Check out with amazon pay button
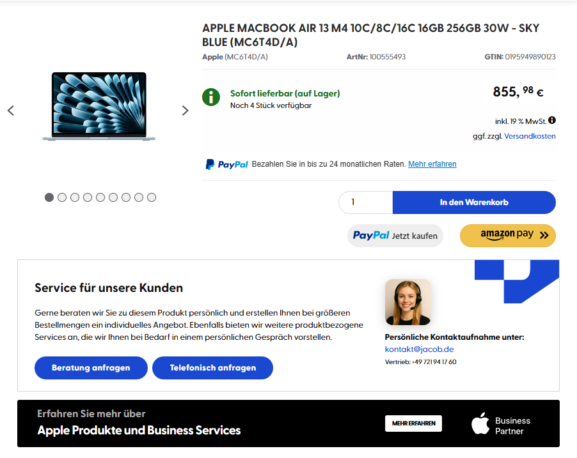The image size is (577, 458). tap(508, 236)
